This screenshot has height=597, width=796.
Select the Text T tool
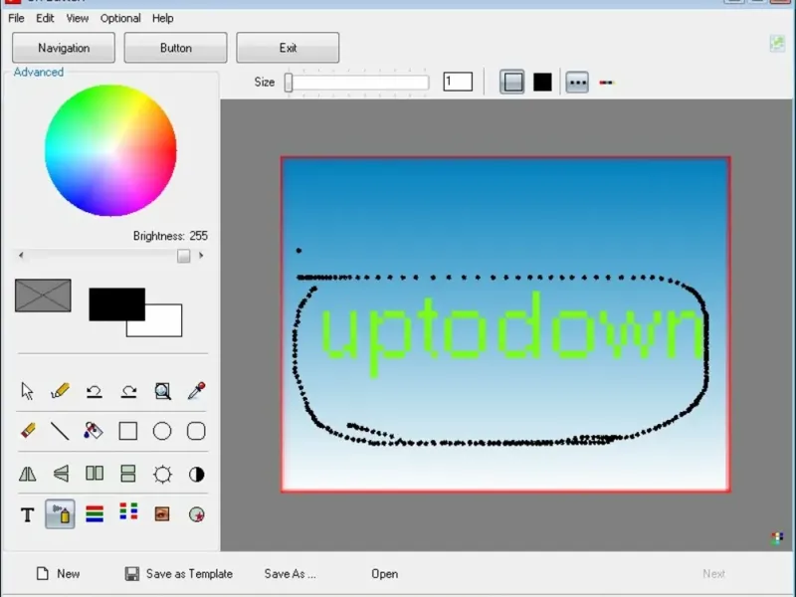28,514
